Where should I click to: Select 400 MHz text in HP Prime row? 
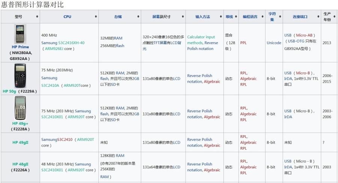click(49, 35)
